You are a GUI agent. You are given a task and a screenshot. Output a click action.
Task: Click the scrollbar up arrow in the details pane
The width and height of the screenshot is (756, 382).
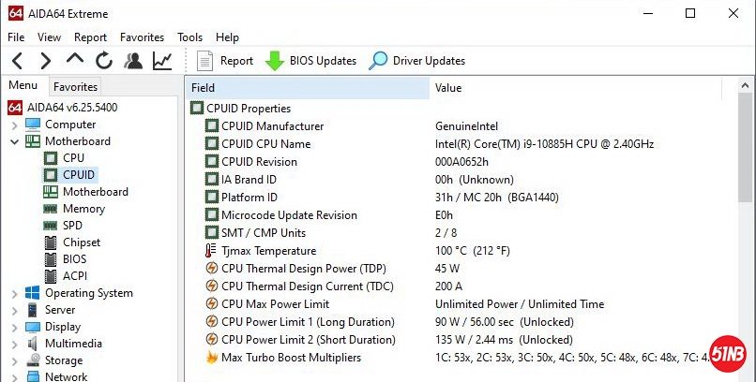click(746, 86)
